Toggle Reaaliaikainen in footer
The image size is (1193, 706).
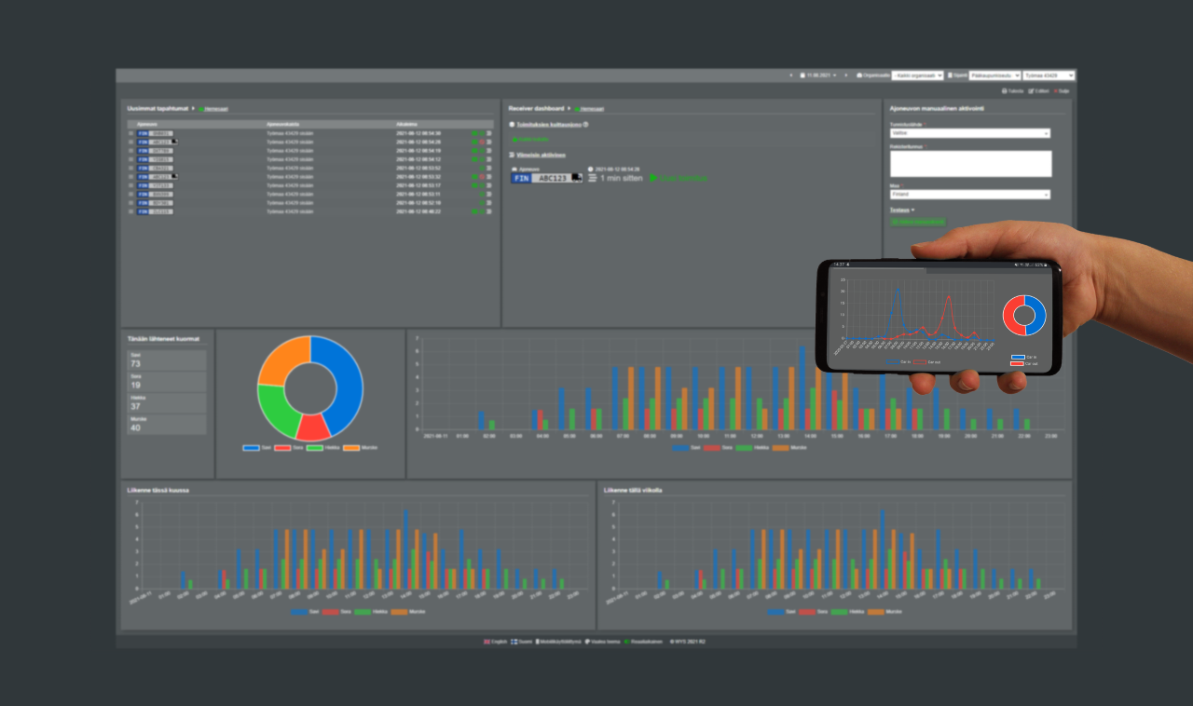[x=644, y=642]
